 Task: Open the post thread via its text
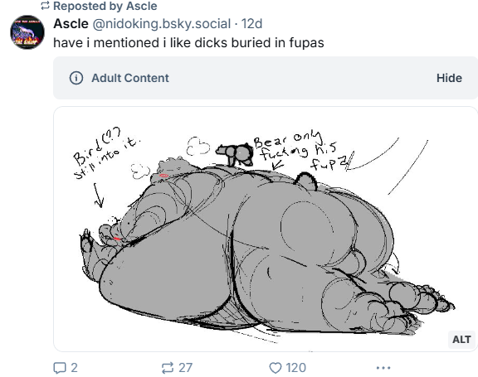[188, 42]
